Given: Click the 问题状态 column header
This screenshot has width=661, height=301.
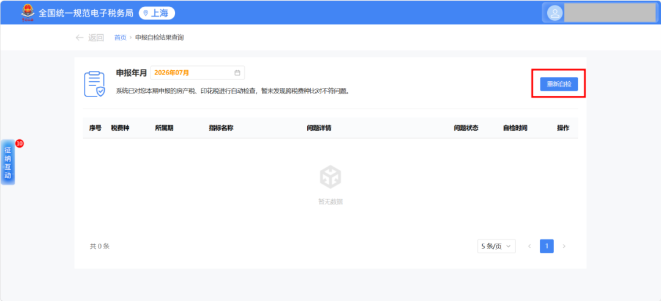Looking at the screenshot, I should [466, 128].
